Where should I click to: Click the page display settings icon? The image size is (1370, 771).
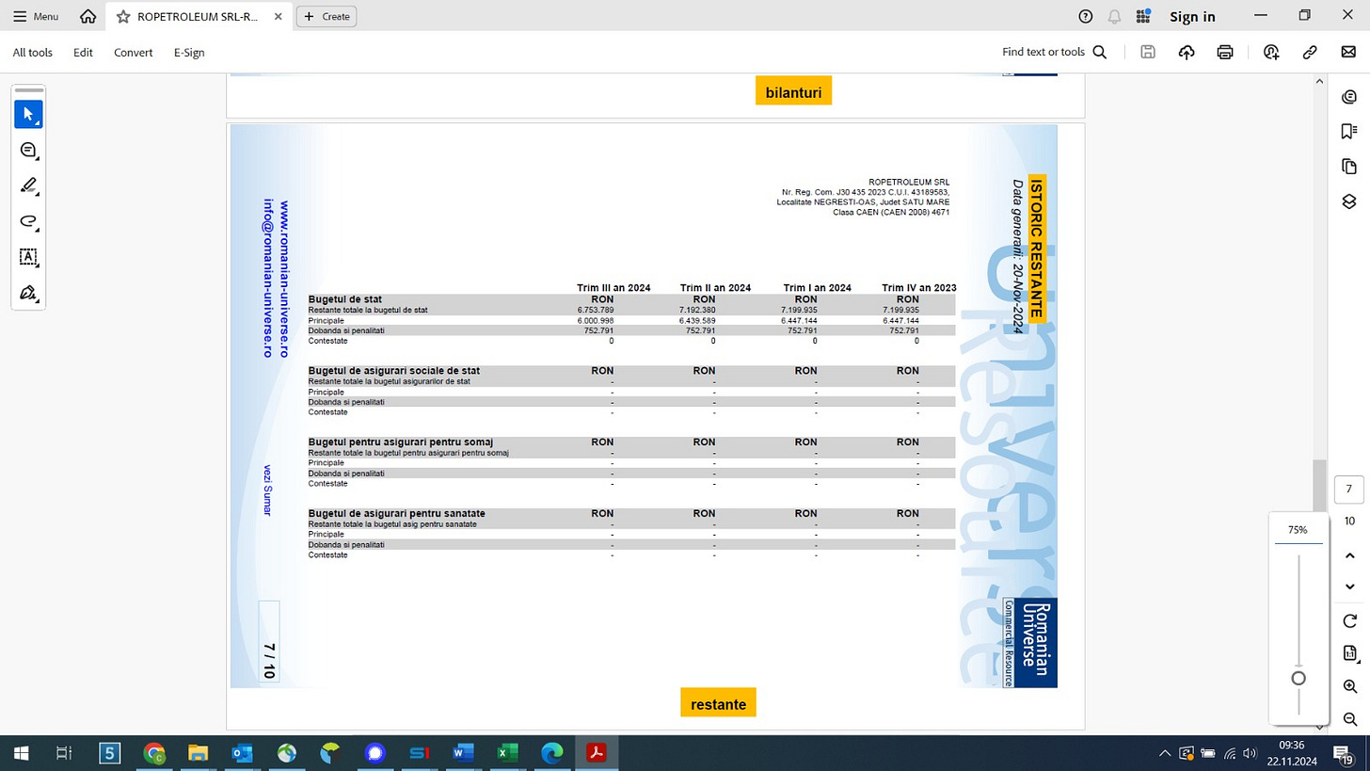coord(1349,653)
